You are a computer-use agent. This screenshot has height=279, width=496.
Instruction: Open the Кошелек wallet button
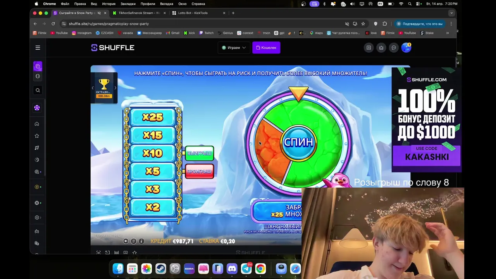(x=266, y=48)
